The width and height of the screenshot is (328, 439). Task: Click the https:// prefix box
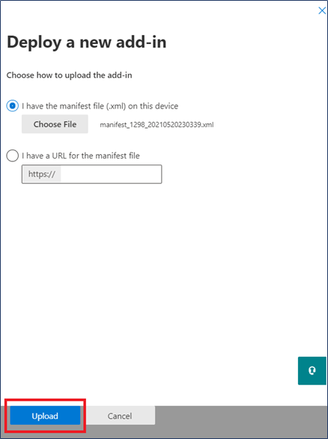[x=42, y=174]
